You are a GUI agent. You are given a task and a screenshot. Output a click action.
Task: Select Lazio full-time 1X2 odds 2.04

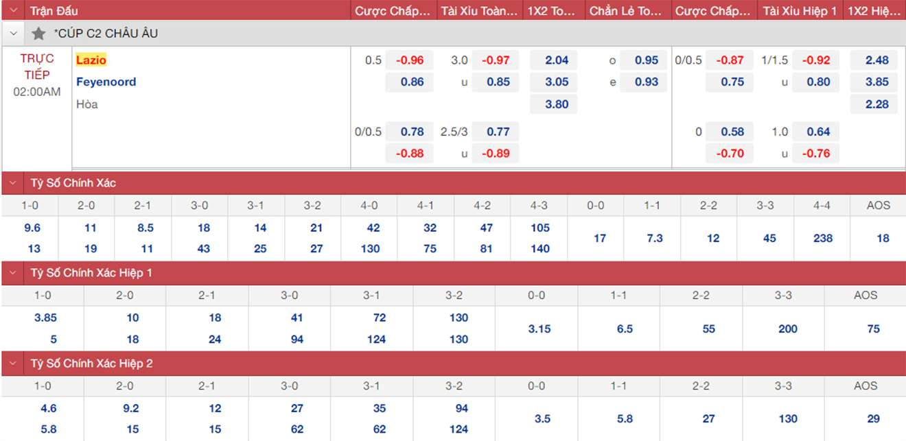[556, 60]
